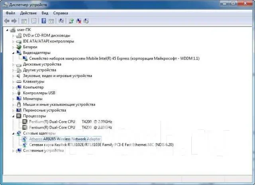Close the Диспетчер устройств window
This screenshot has width=255, height=185.
point(245,4)
